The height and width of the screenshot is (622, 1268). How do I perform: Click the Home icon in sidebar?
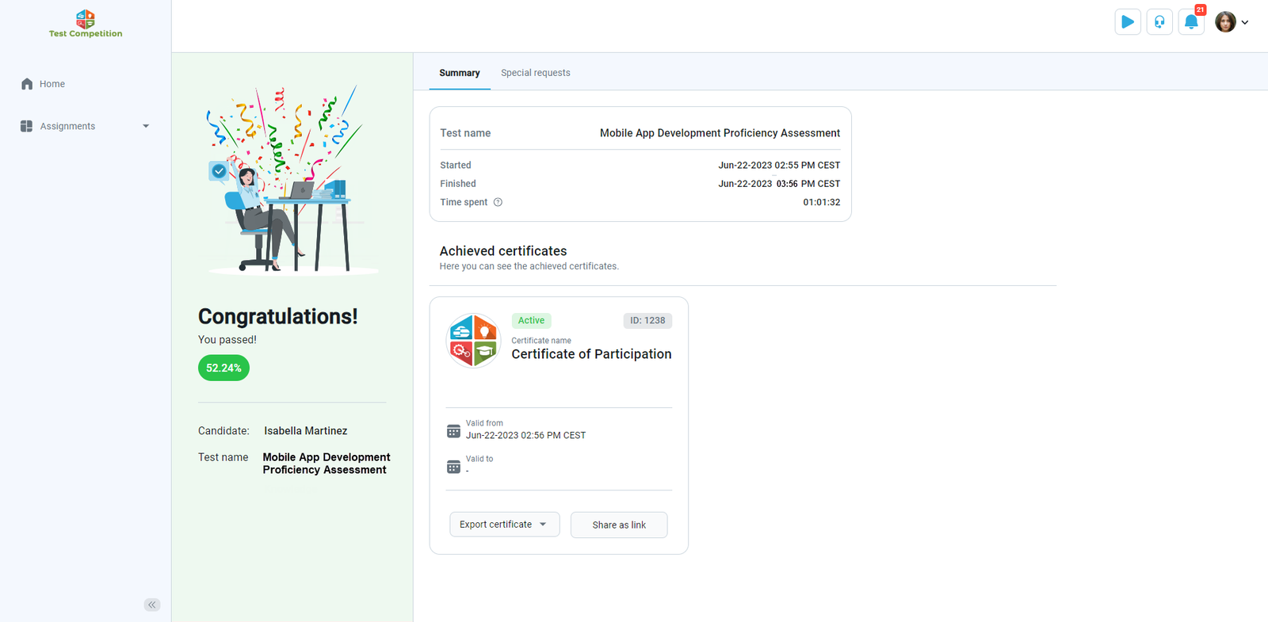point(27,84)
